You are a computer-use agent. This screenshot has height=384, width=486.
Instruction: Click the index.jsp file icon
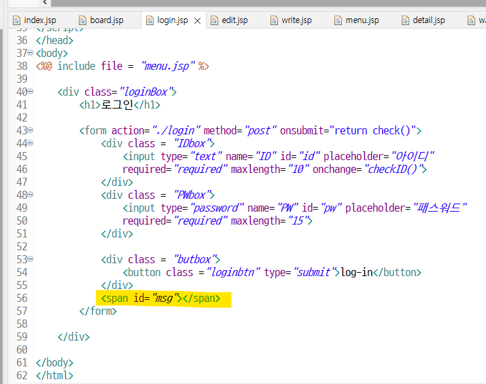pyautogui.click(x=16, y=20)
